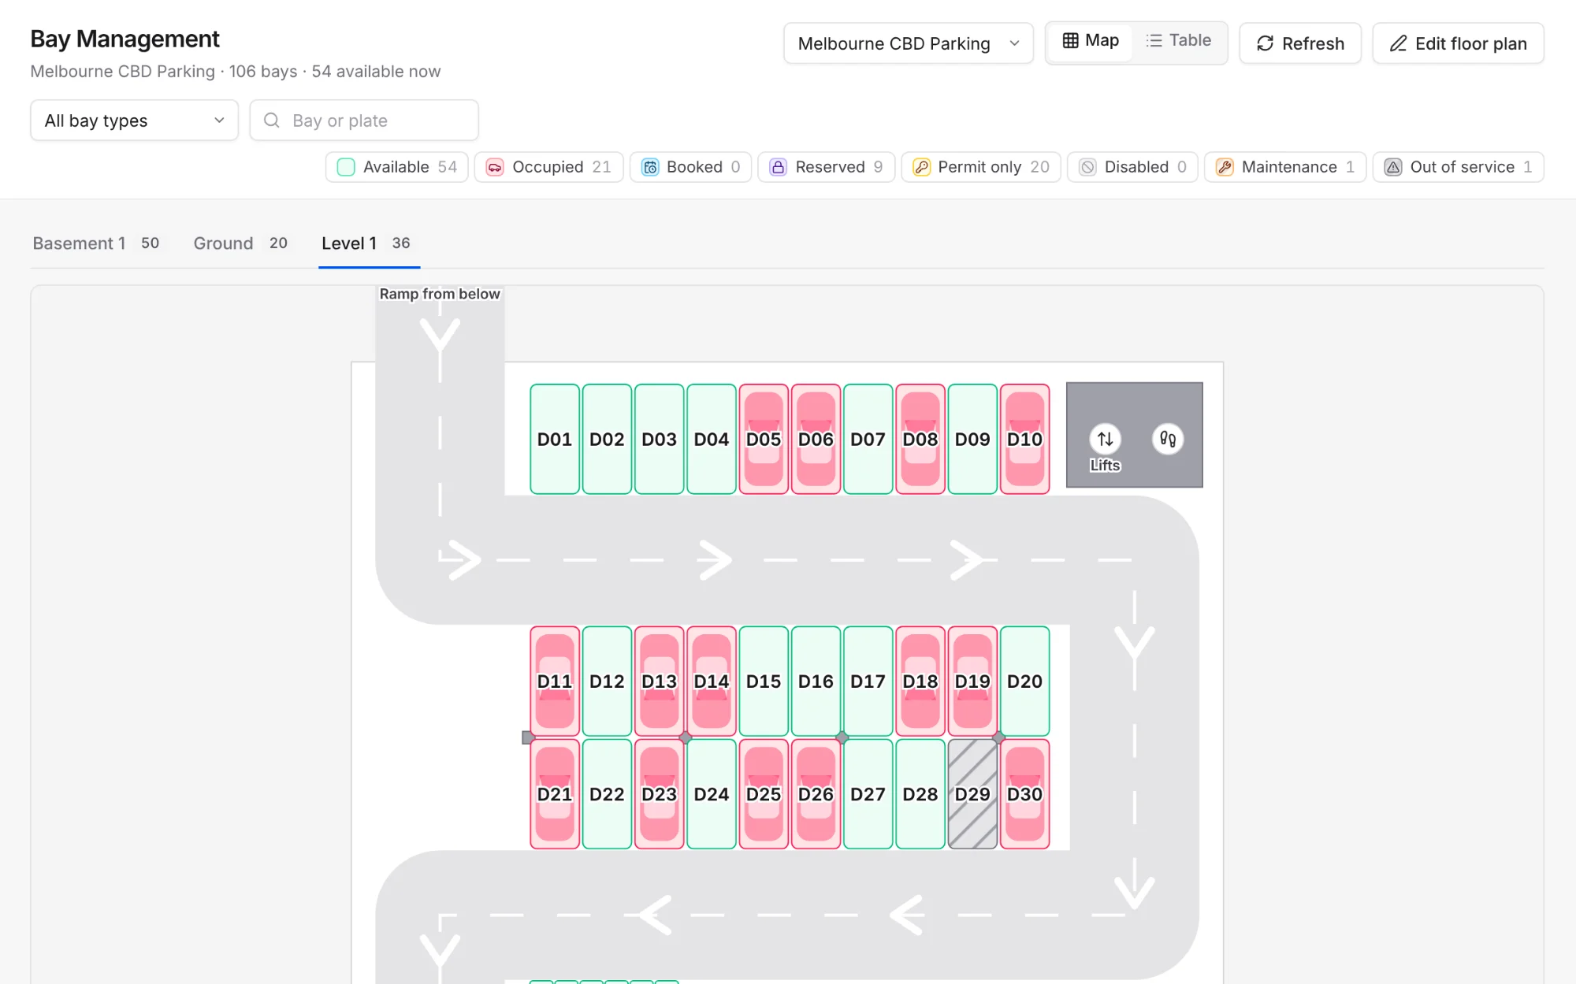Open the All bay types dropdown
The image size is (1576, 984).
click(134, 121)
